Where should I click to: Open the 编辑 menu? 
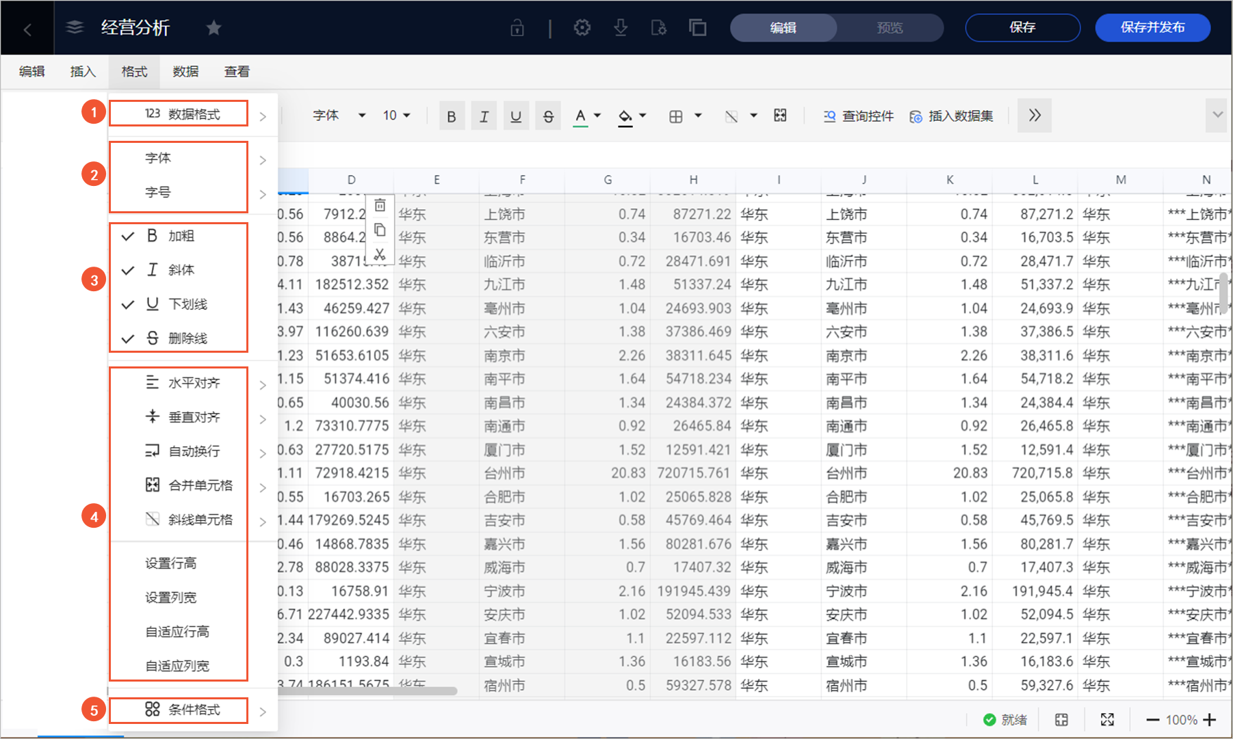click(32, 72)
